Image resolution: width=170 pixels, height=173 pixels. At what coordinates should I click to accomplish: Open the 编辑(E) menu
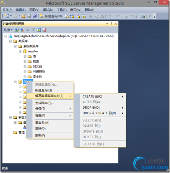(21, 10)
